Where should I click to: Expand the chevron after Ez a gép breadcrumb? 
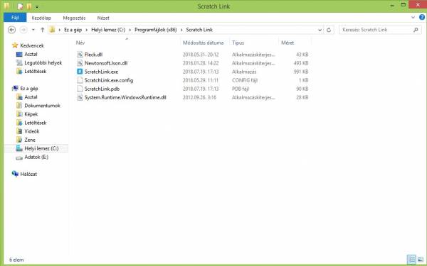87,30
